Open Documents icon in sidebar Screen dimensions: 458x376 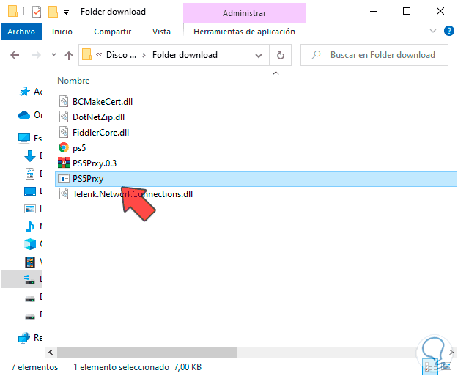coord(30,174)
